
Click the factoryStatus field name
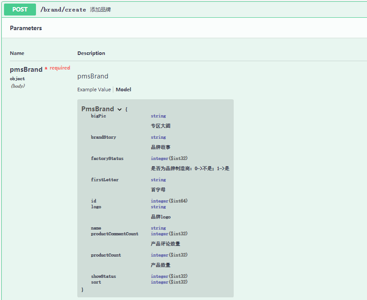pyautogui.click(x=107, y=159)
